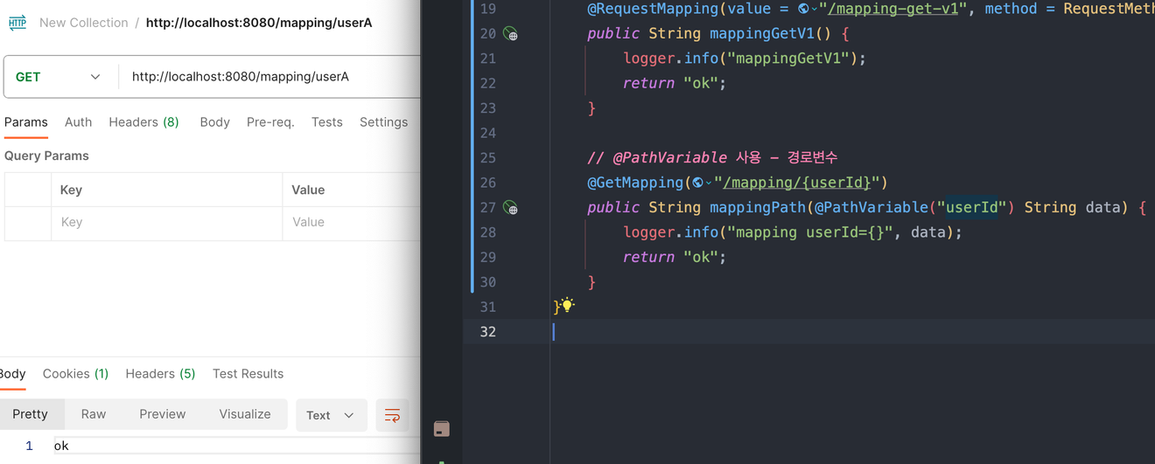Screen dimensions: 1155x464
Task: Select the Preview response view
Action: 163,414
